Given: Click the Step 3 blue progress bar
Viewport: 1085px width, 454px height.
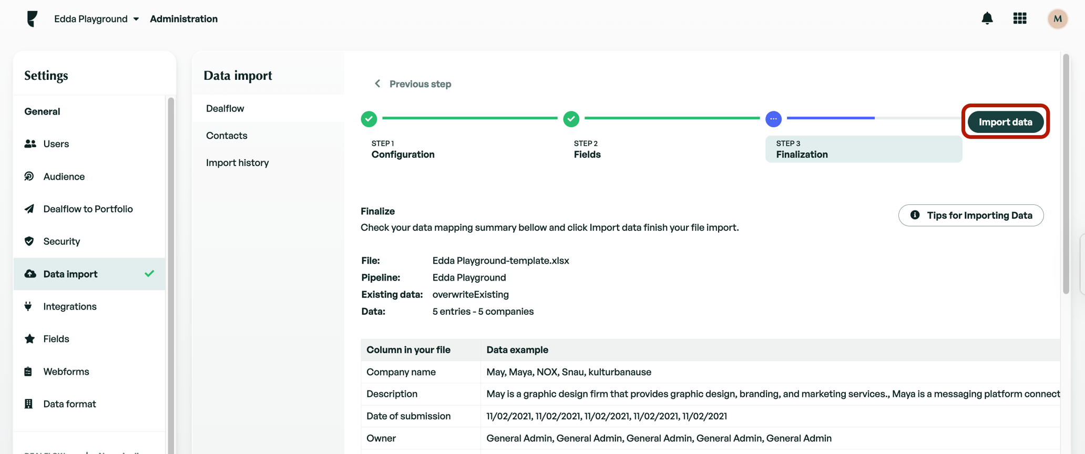Looking at the screenshot, I should (x=831, y=118).
